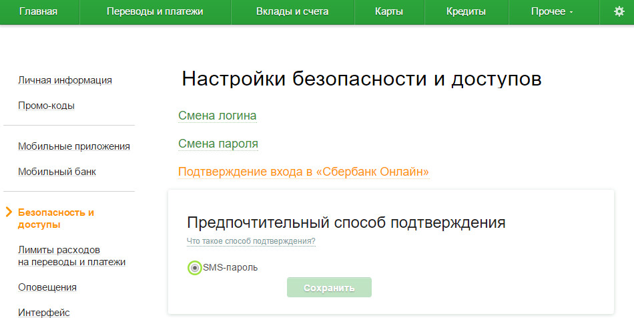Select the SMS-пароль radio button
The image size is (634, 318).
click(x=194, y=268)
